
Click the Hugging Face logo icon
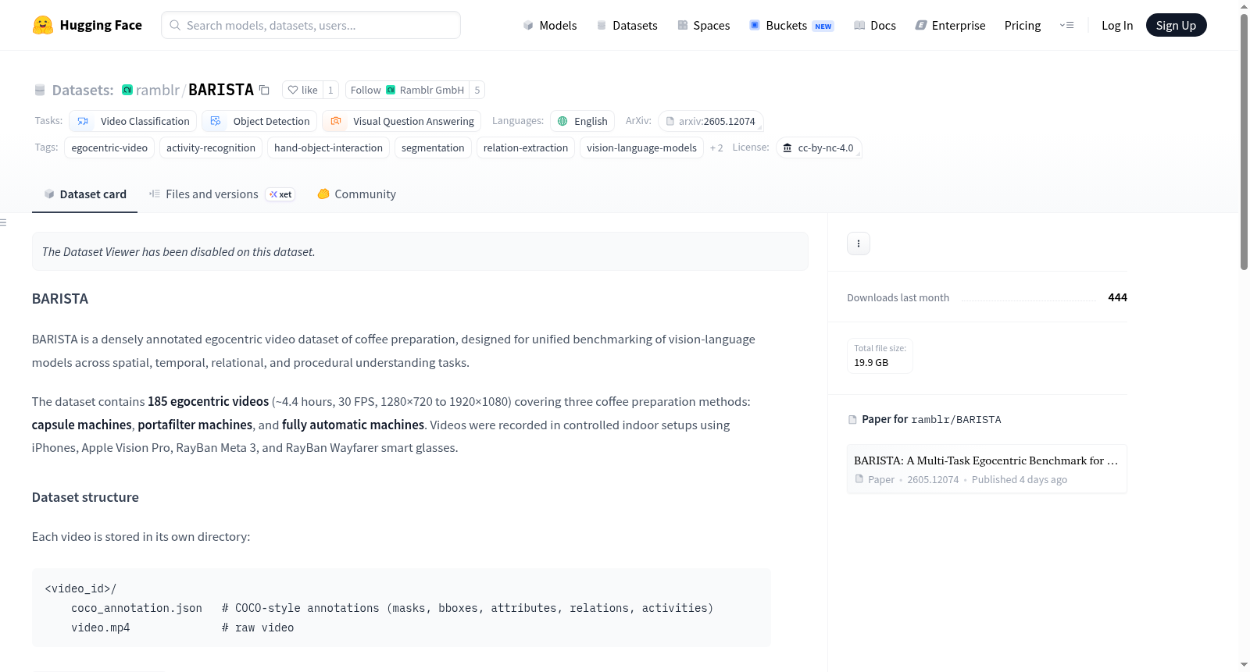coord(43,25)
